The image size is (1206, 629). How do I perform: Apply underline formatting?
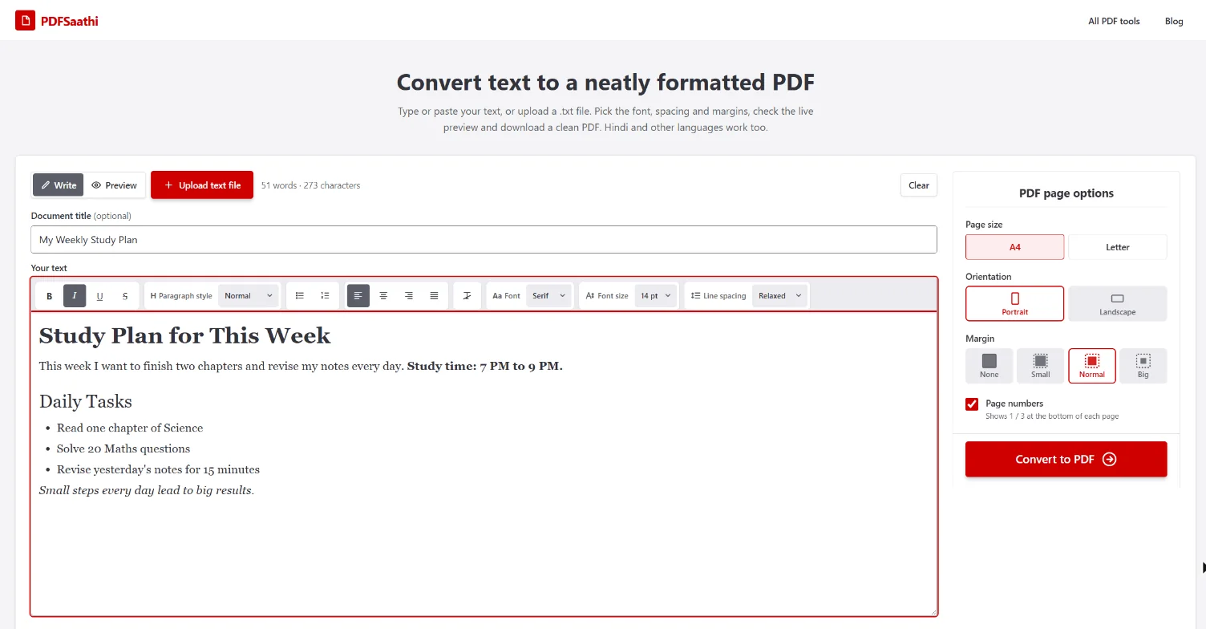[99, 296]
